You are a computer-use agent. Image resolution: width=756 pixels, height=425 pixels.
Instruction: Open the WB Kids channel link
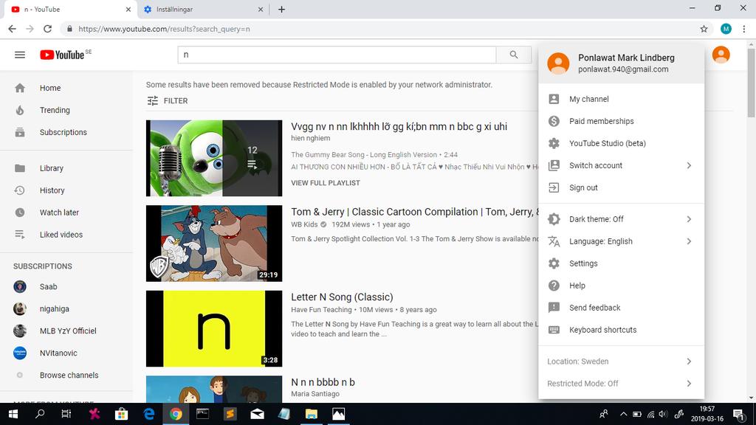304,224
